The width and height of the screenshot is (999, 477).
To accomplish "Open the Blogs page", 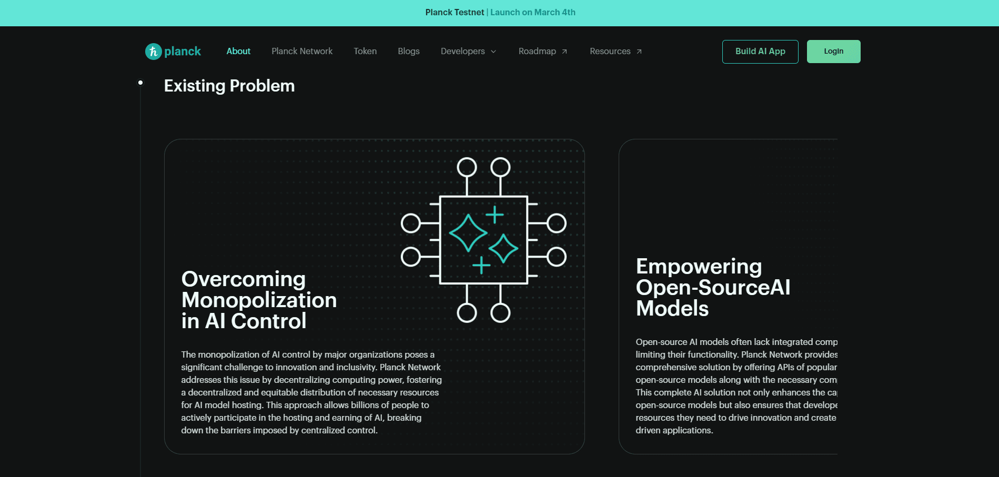I will point(409,51).
